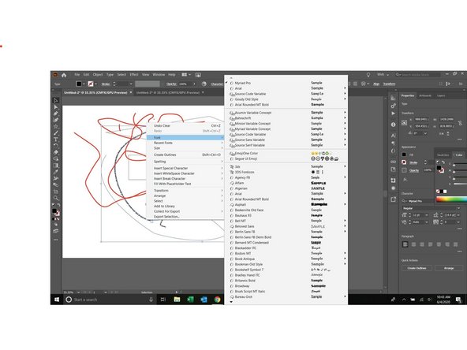The image size is (467, 350).
Task: Open the leading dropdown in Character
Action: [458, 215]
